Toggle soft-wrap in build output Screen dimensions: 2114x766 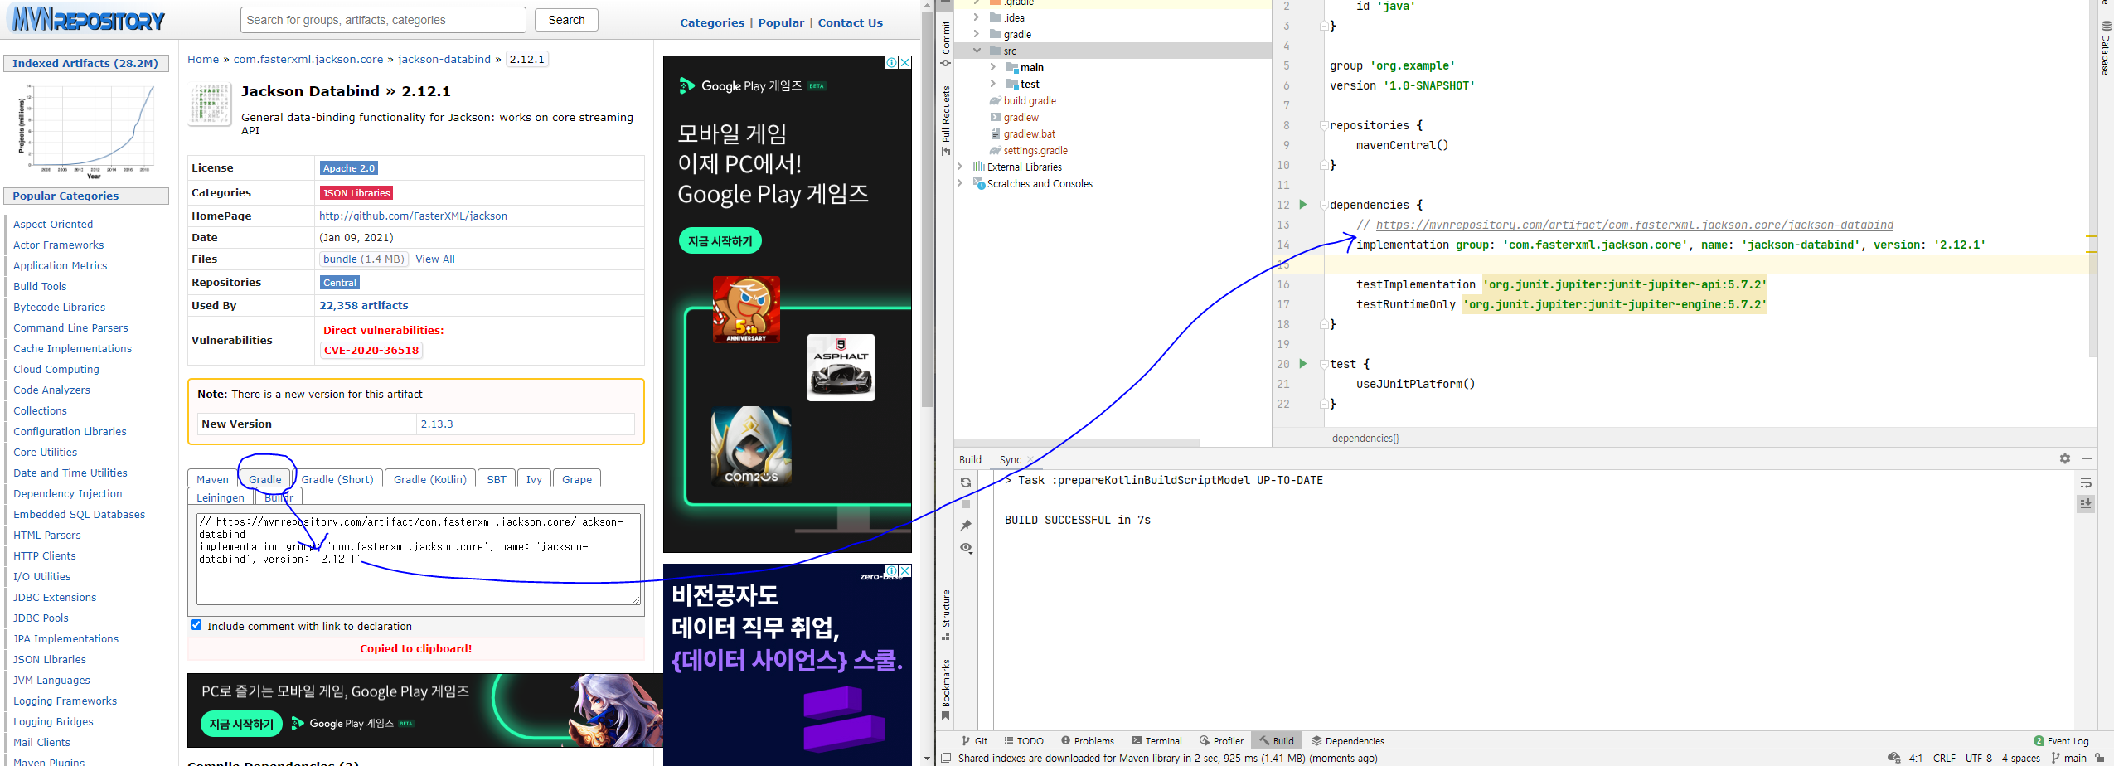(x=2086, y=482)
